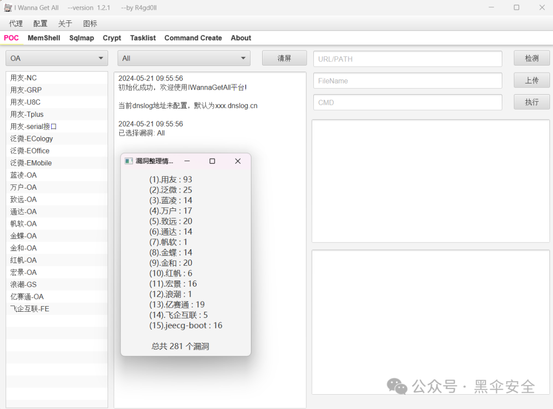Select 用友-NC in the product list
Screen dimensions: 553x409
(57, 78)
